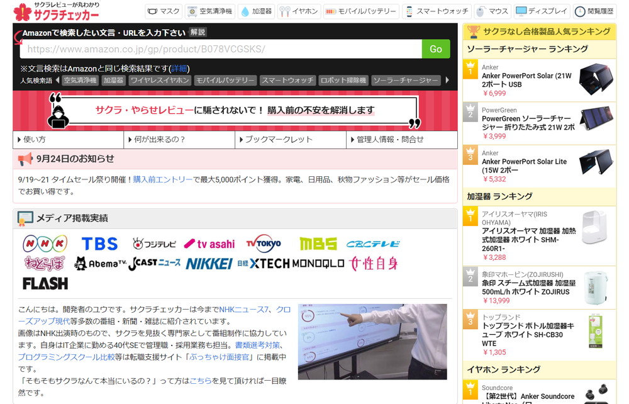The width and height of the screenshot is (629, 404).
Task: Click the J-CASTニュース logo
Action: pyautogui.click(x=155, y=264)
